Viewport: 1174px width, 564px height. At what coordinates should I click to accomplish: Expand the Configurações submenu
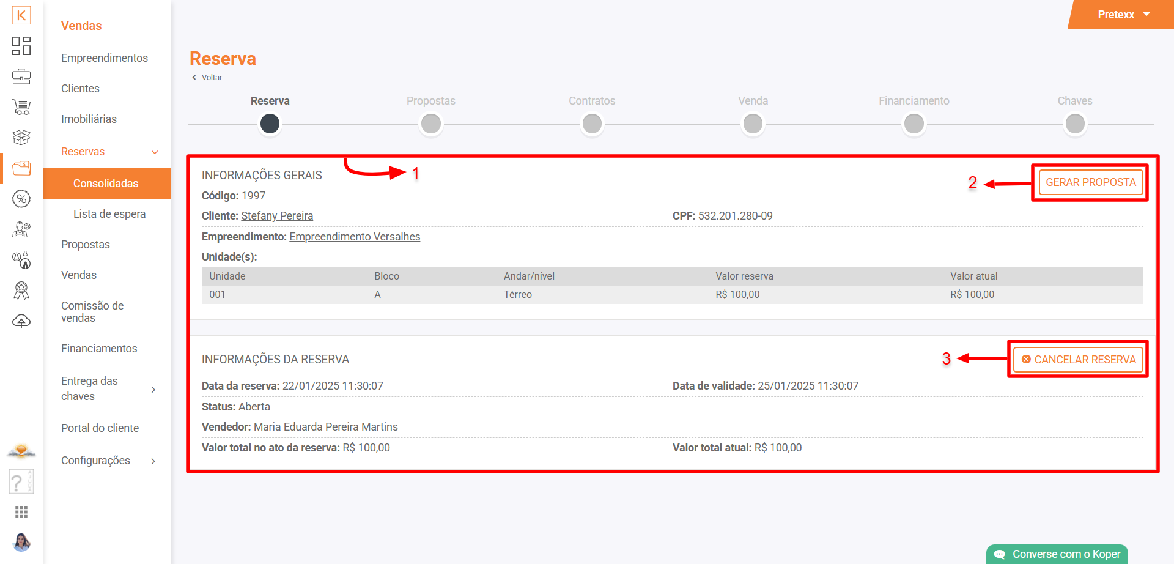coord(153,461)
